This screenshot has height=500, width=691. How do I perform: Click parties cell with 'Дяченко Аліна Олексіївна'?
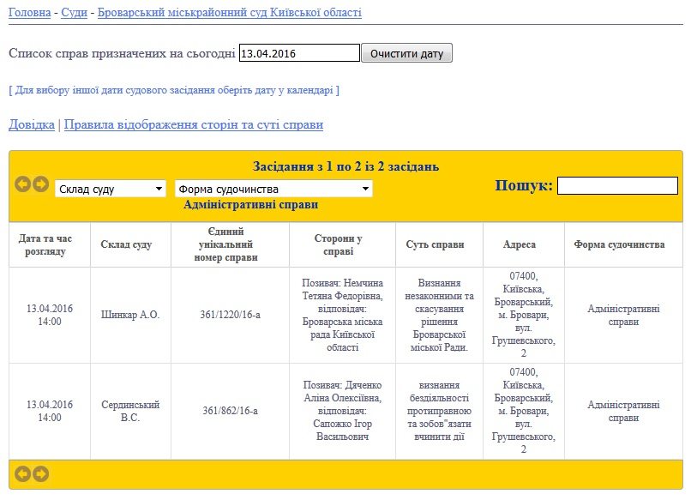pyautogui.click(x=342, y=411)
